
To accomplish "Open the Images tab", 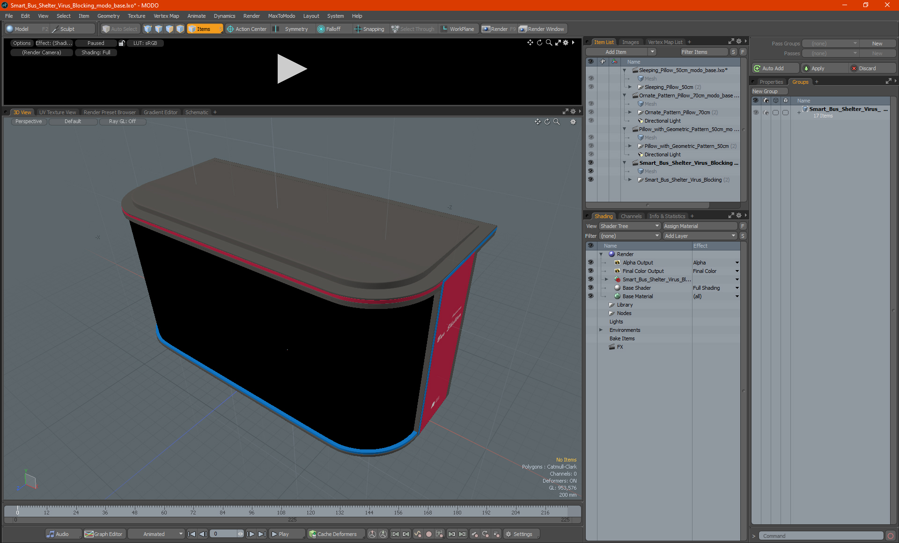I will click(630, 42).
